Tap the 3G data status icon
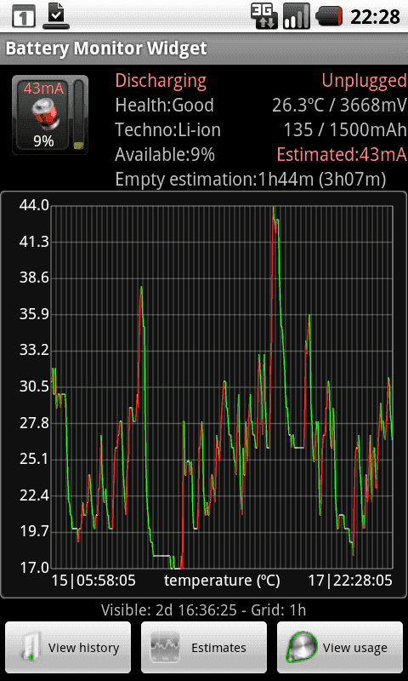This screenshot has height=681, width=408. coord(263,16)
